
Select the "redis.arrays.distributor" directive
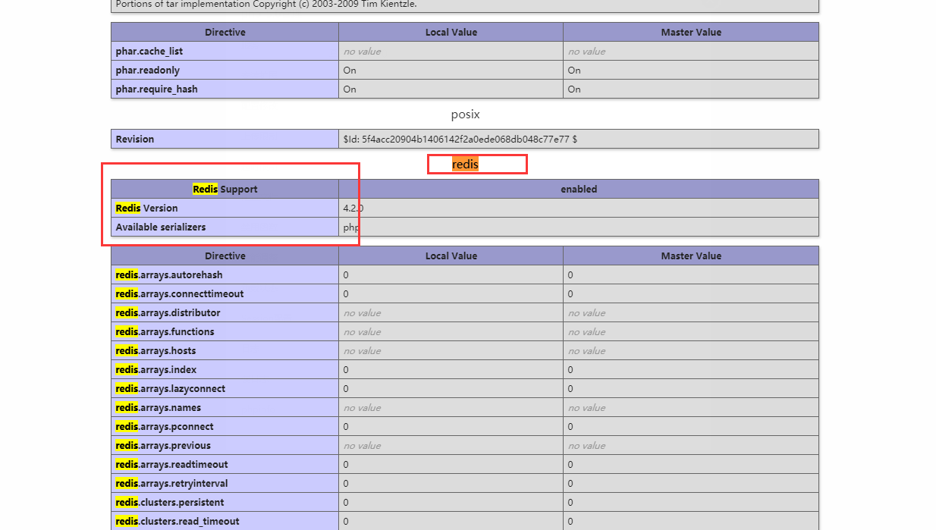[168, 313]
